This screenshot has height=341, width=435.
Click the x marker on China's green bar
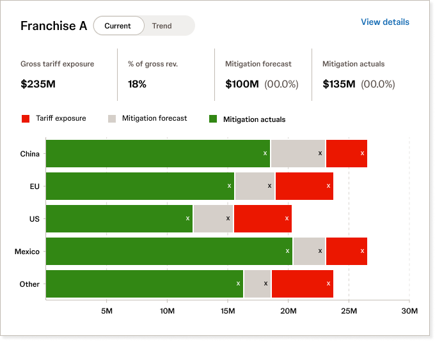click(265, 153)
